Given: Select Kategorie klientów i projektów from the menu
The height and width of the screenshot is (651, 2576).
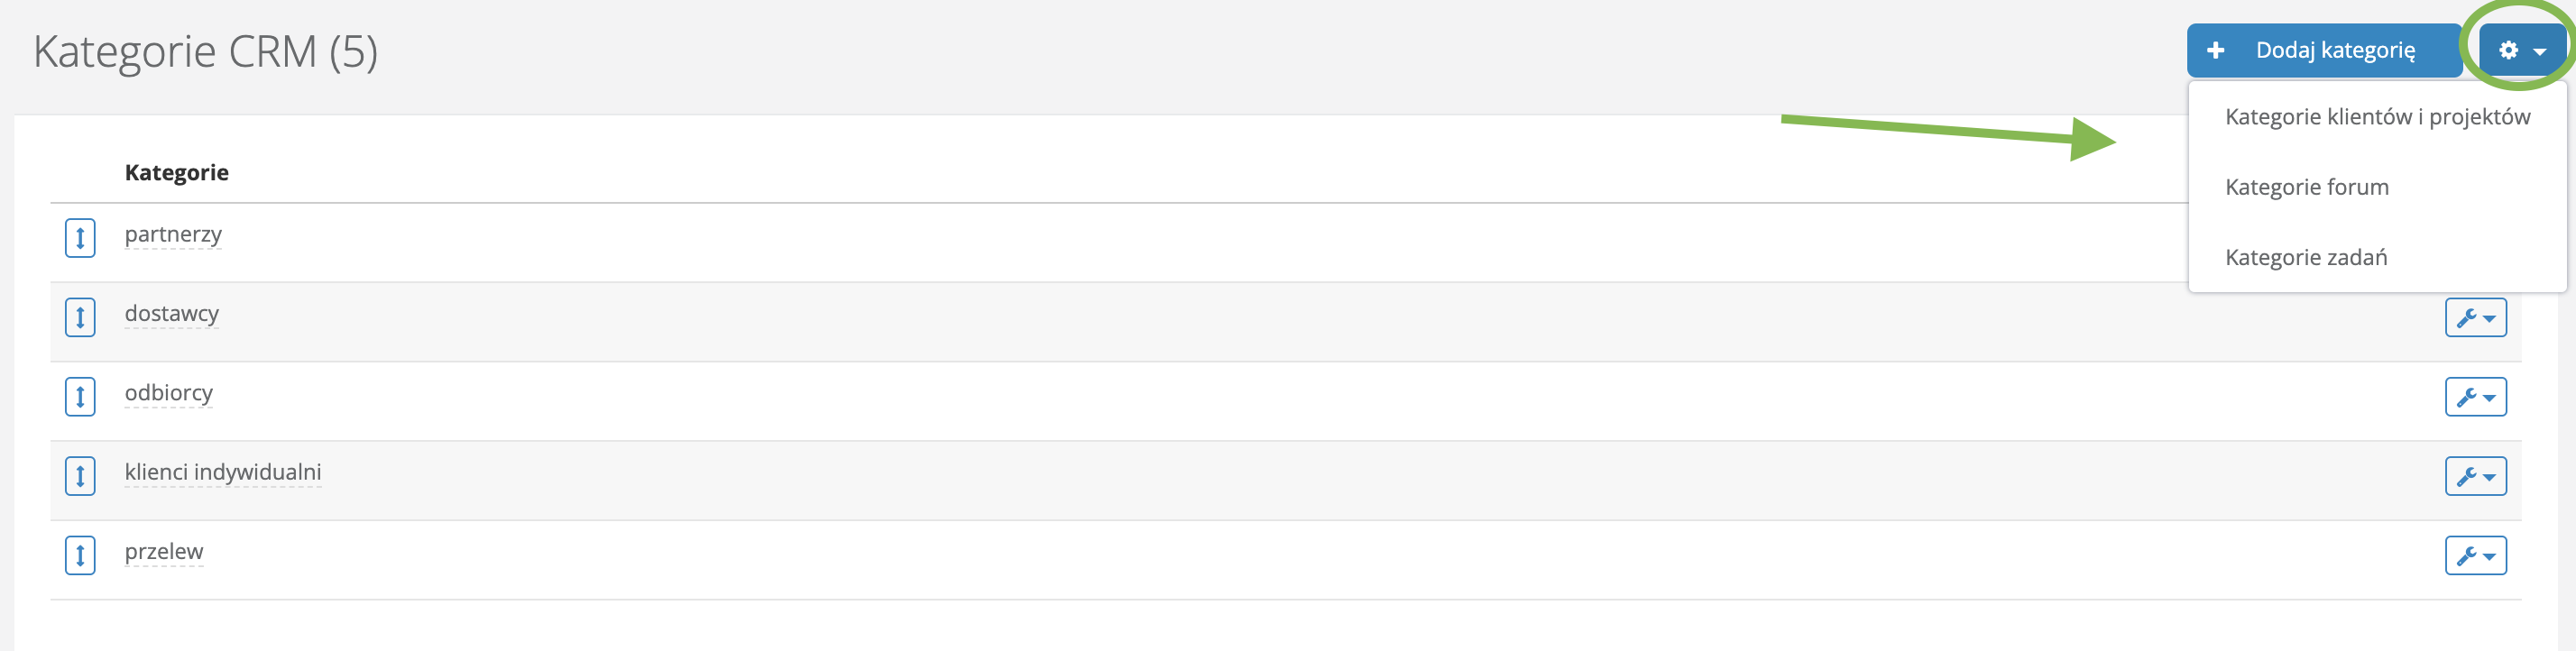Looking at the screenshot, I should pos(2377,116).
